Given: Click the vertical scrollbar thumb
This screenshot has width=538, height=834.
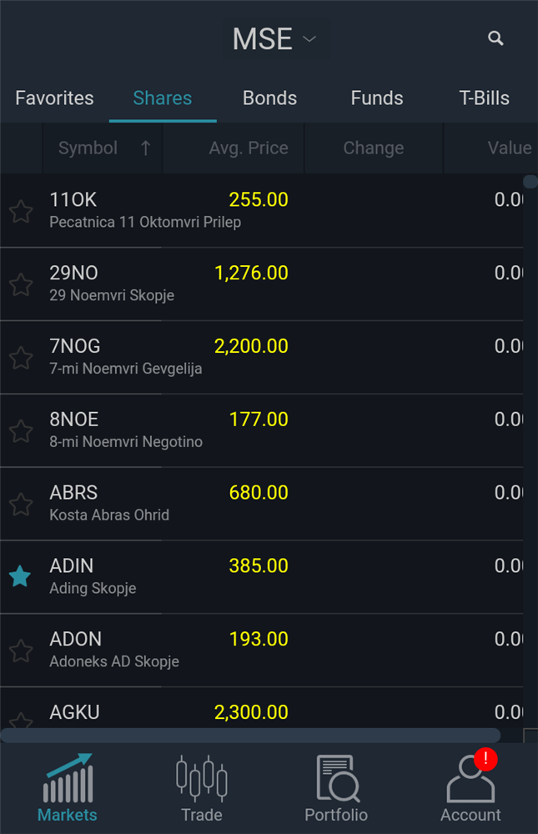Looking at the screenshot, I should pos(530,182).
